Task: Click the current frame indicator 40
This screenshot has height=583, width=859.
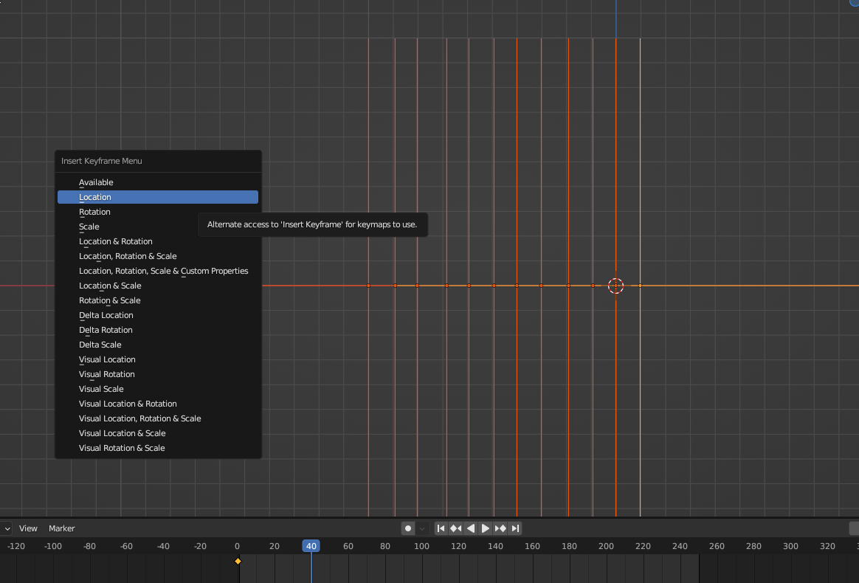Action: tap(311, 546)
